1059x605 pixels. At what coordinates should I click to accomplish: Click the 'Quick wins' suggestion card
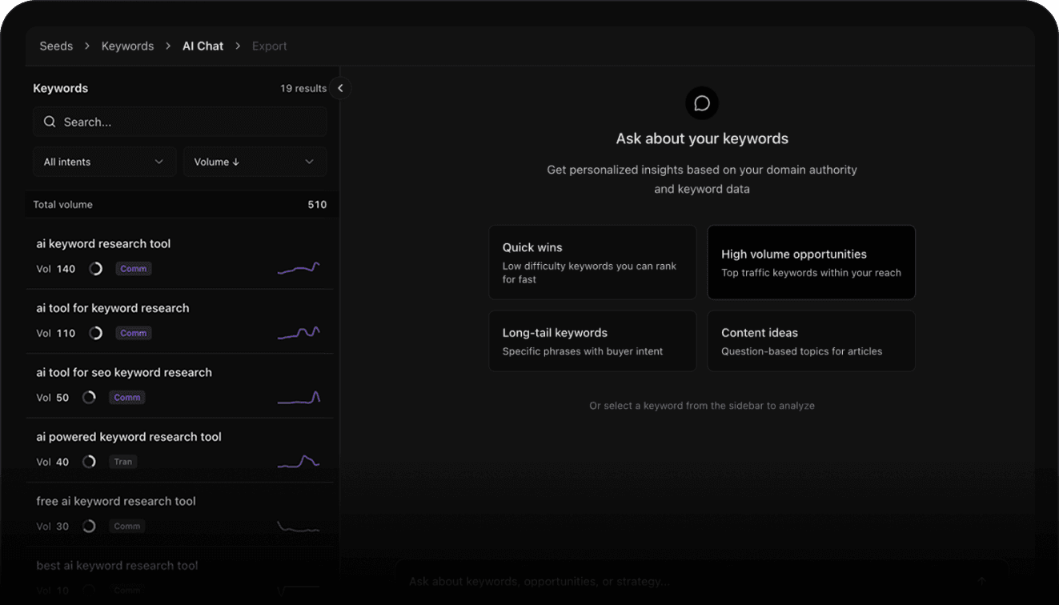pyautogui.click(x=592, y=262)
